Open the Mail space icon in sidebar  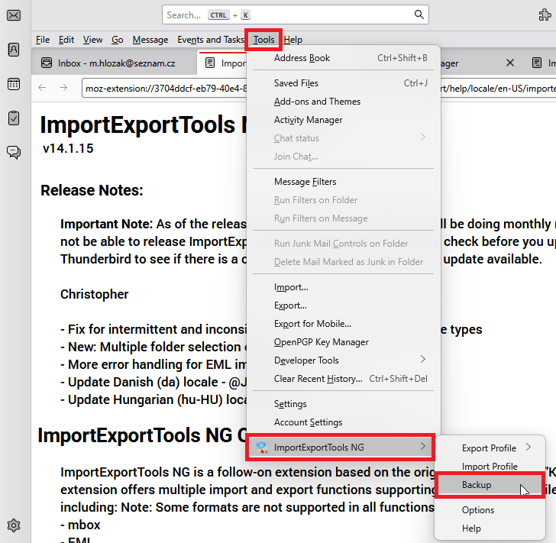(x=14, y=15)
